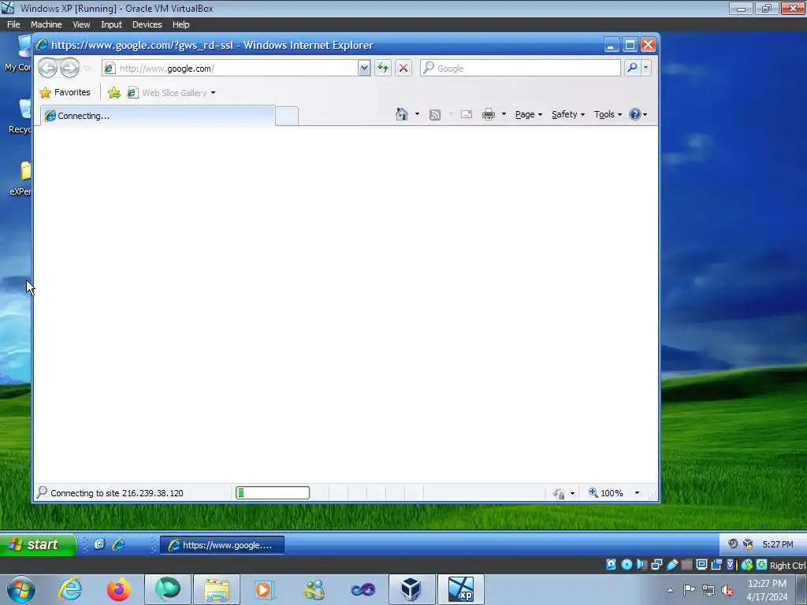Image resolution: width=807 pixels, height=605 pixels.
Task: Click the 100% zoom level button
Action: (606, 493)
